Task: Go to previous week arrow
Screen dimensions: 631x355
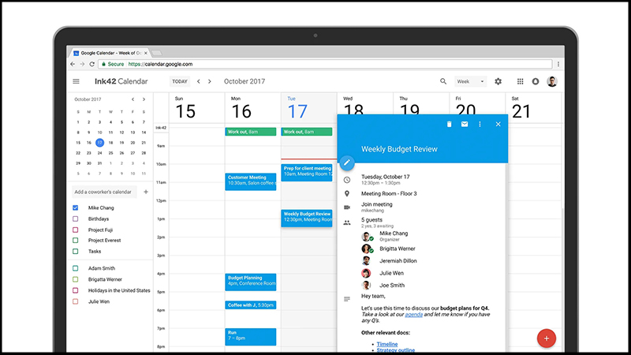Action: [199, 81]
